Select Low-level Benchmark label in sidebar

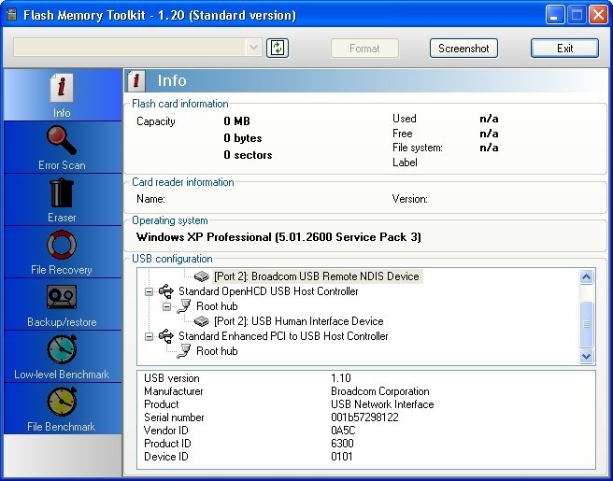(62, 375)
